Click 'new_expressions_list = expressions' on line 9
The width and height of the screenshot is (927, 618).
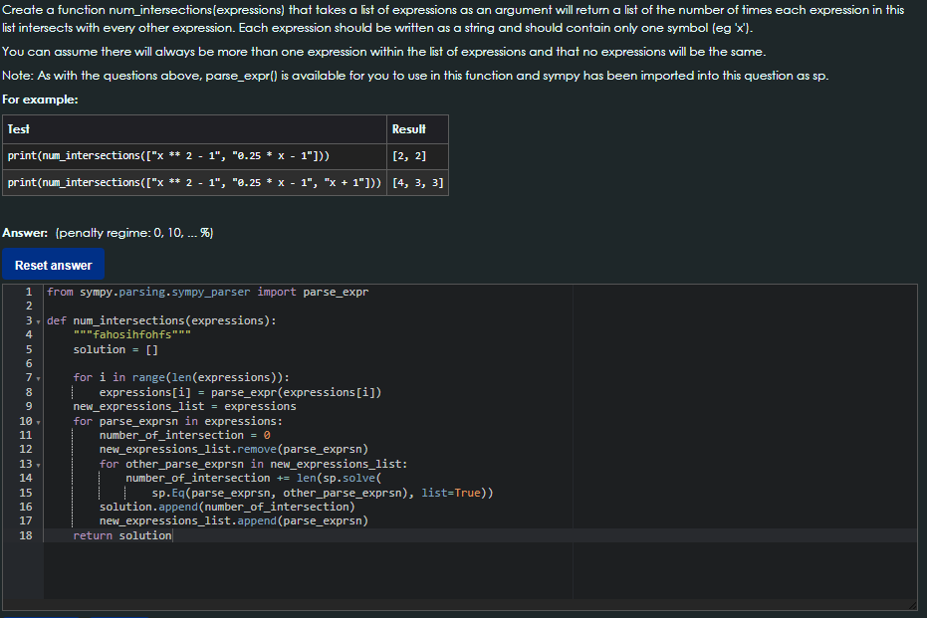(184, 406)
